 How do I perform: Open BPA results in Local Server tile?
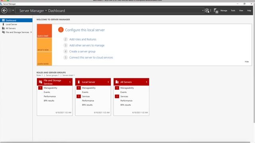(x=87, y=105)
